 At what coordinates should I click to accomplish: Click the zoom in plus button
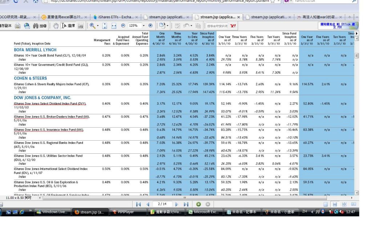[x=150, y=26]
